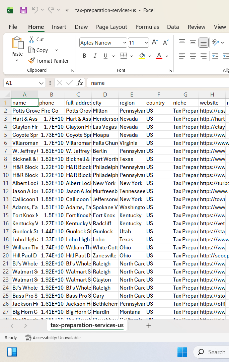Open underline style dropdown arrow

[113, 56]
